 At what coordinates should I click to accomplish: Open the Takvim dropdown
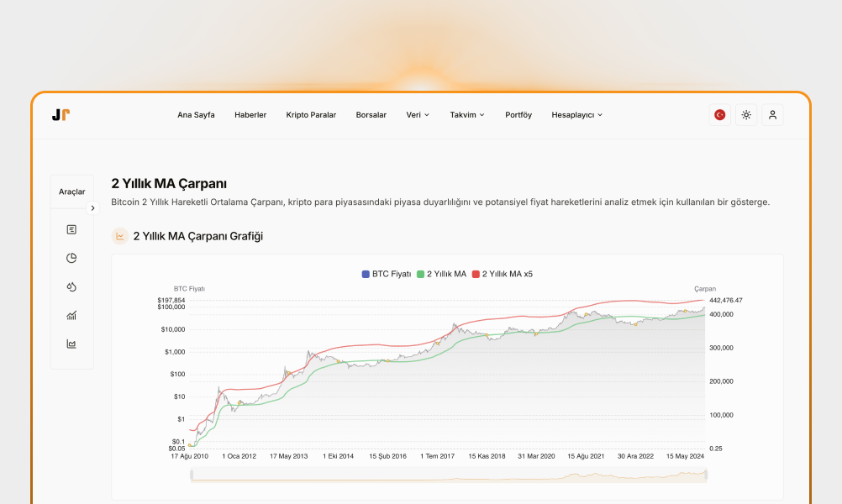point(467,114)
